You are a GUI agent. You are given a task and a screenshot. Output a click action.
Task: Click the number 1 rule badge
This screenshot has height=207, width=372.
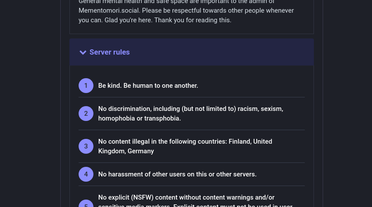(x=86, y=86)
